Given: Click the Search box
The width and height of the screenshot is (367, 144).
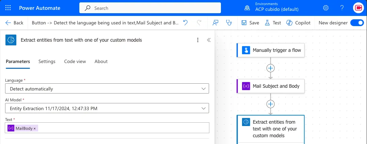Looking at the screenshot, I should tap(150, 8).
